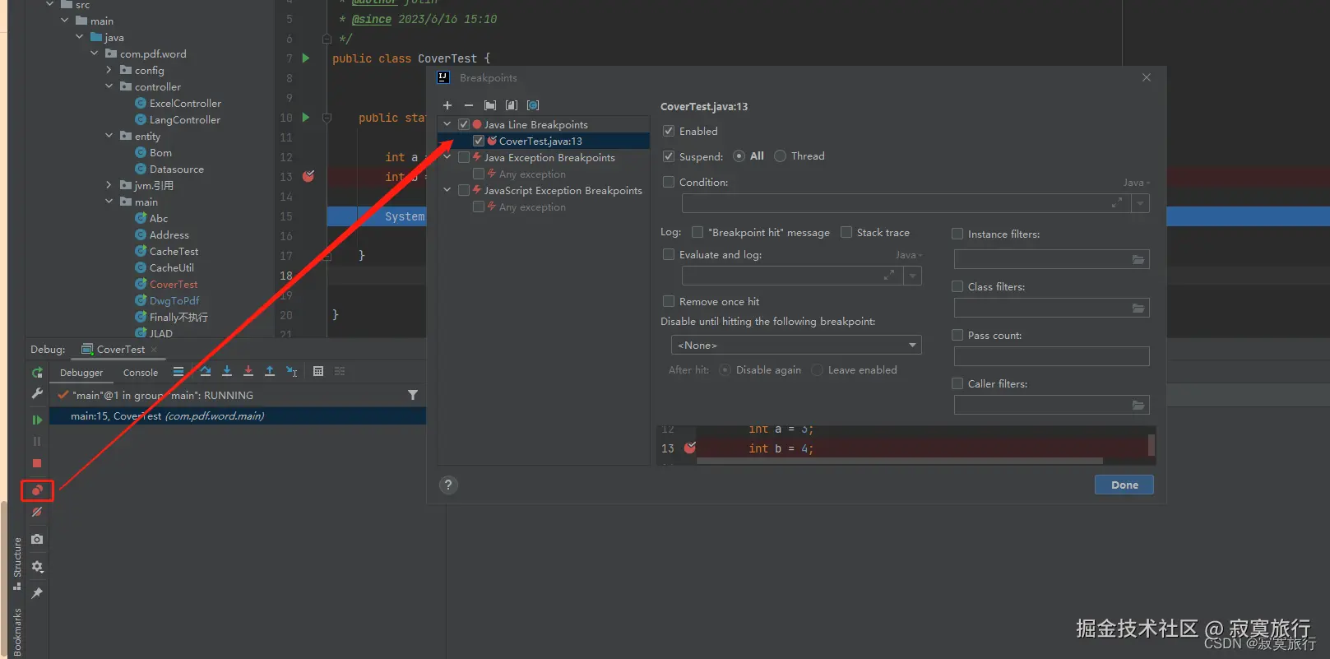
Task: Click the Done button
Action: (1124, 485)
